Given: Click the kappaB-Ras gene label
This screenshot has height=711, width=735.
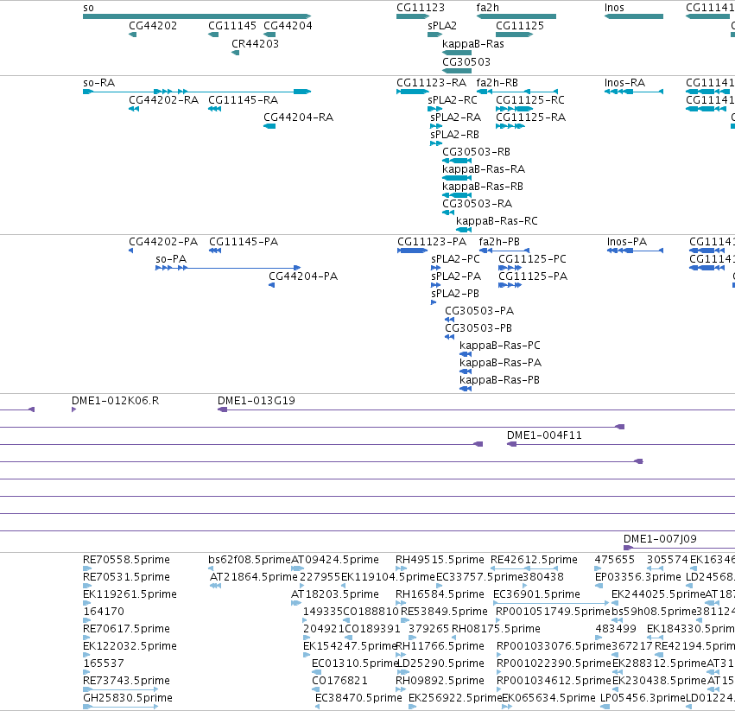Looking at the screenshot, I should tap(473, 43).
